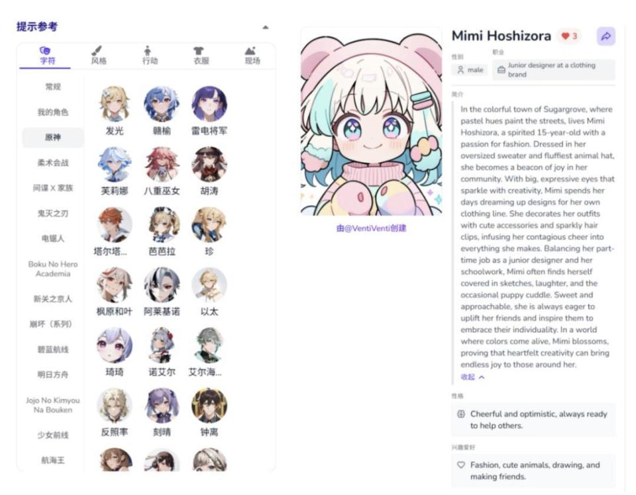Choose the 原神 category in the sidebar
636x495 pixels.
pyautogui.click(x=53, y=138)
